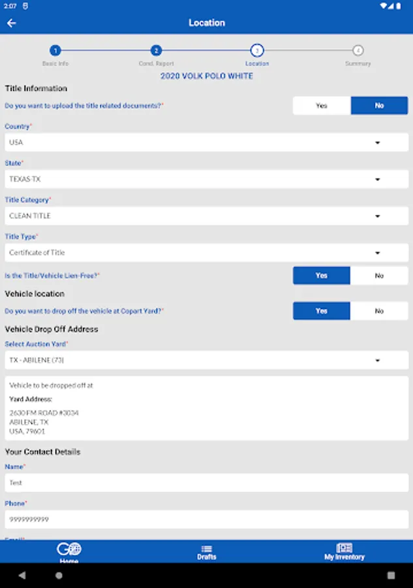Open the Home tab icon
413x588 pixels.
point(69,550)
